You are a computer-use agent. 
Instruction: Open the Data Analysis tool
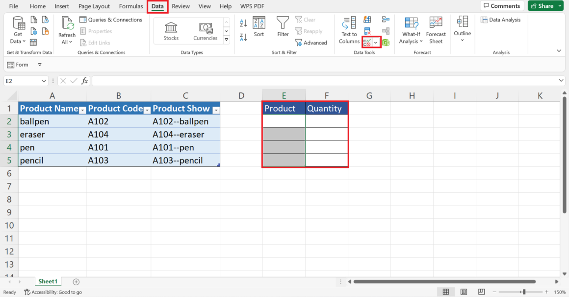[501, 20]
